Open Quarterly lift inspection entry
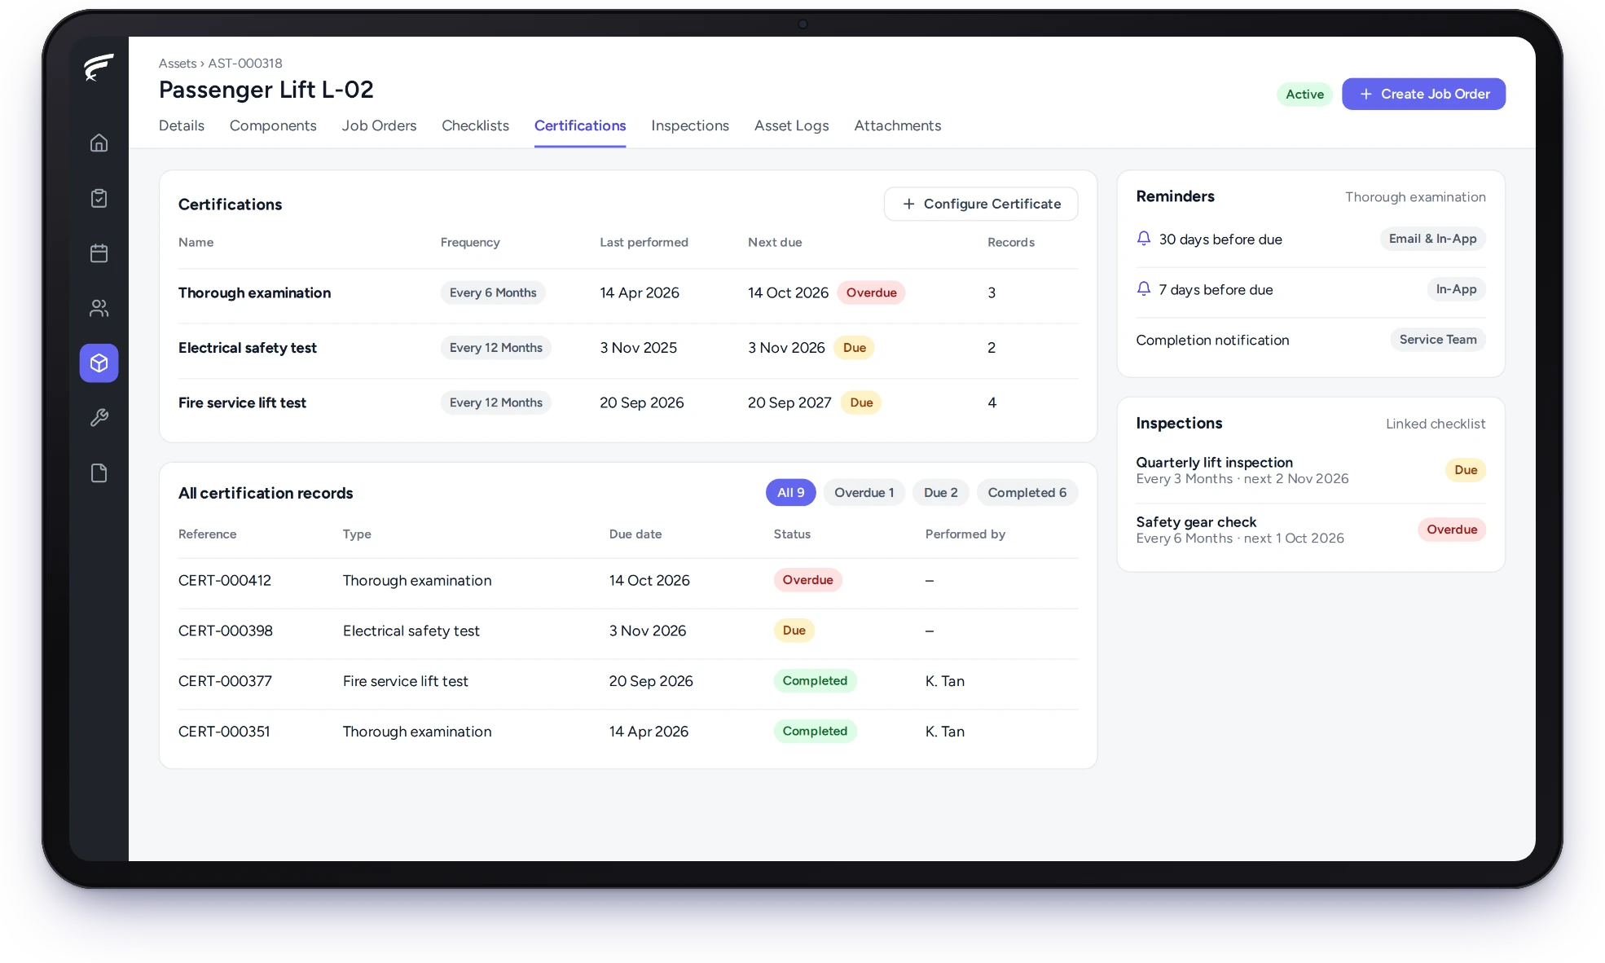Screen dimensions: 1605x963 click(1310, 470)
